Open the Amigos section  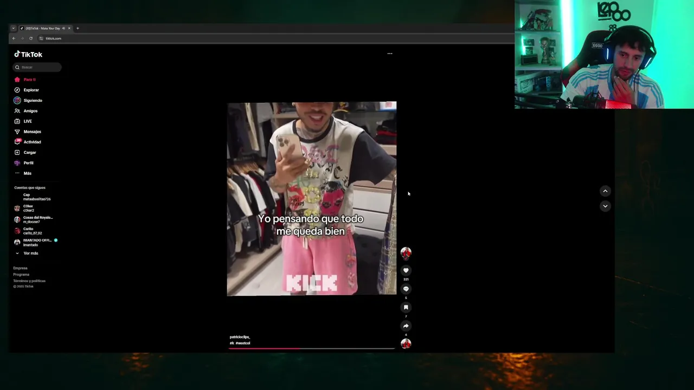click(x=26, y=110)
